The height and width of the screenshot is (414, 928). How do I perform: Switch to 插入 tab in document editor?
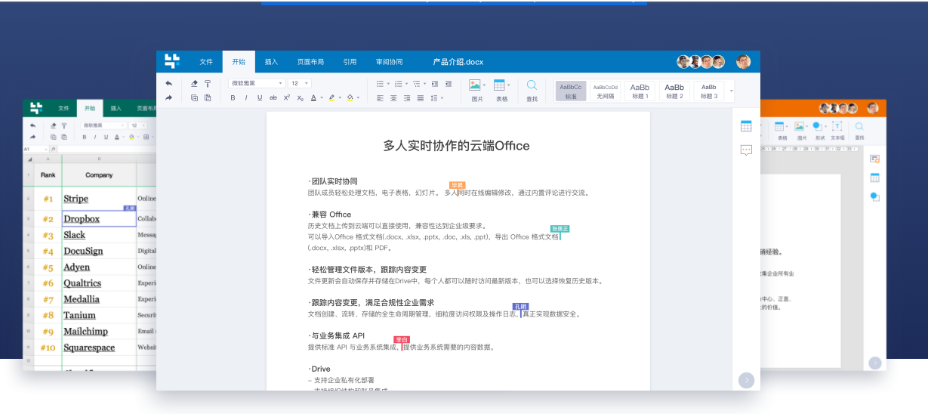tap(271, 62)
